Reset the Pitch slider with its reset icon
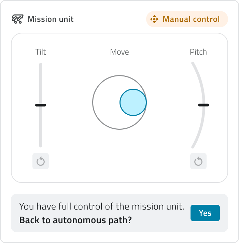Viewport: 239px width, 243px height. [x=198, y=161]
